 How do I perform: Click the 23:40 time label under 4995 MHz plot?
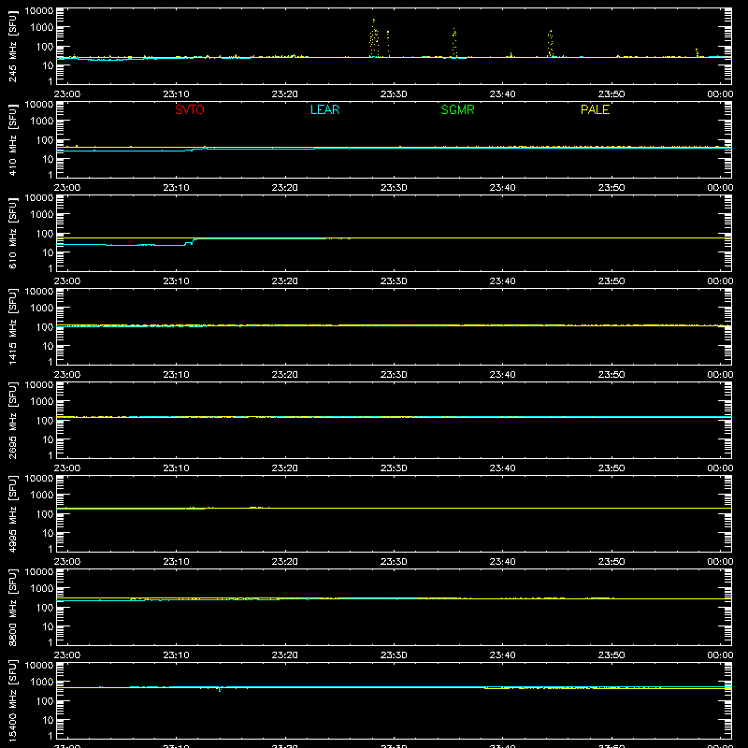502,562
